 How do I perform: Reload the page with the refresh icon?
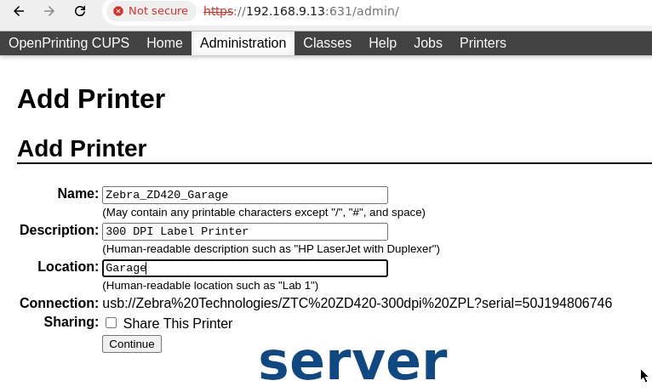(x=79, y=12)
